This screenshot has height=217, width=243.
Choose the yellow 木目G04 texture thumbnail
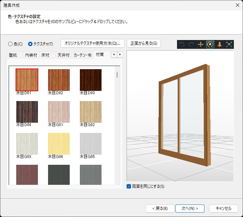[59, 144]
